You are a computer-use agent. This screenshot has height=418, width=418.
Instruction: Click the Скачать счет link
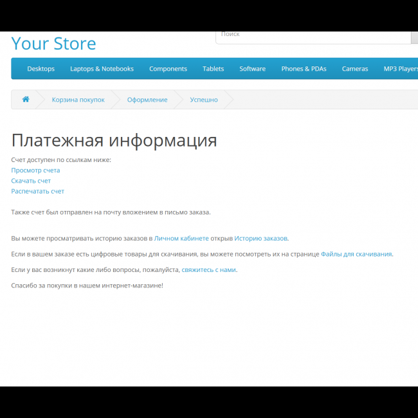tap(31, 181)
